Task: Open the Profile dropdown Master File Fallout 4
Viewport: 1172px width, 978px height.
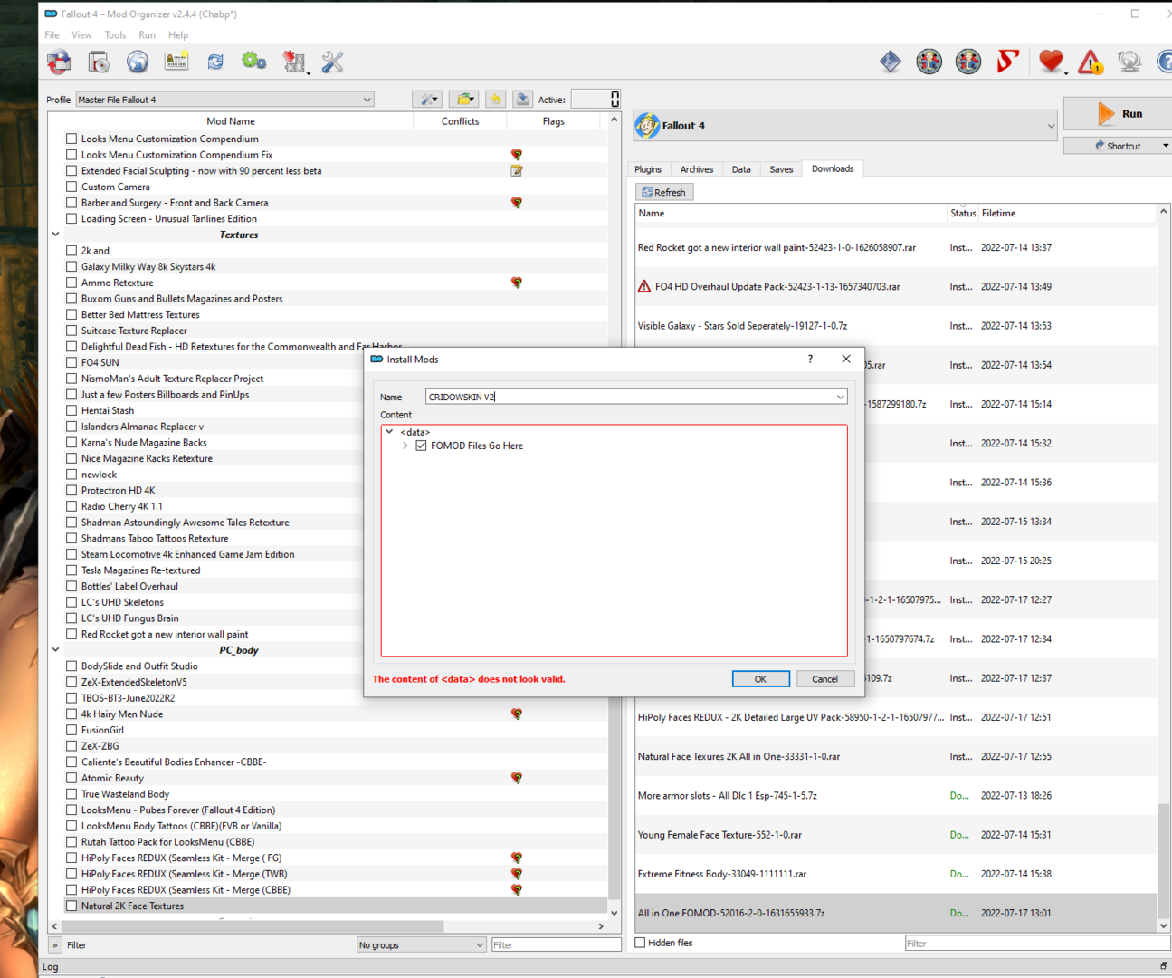Action: point(224,100)
